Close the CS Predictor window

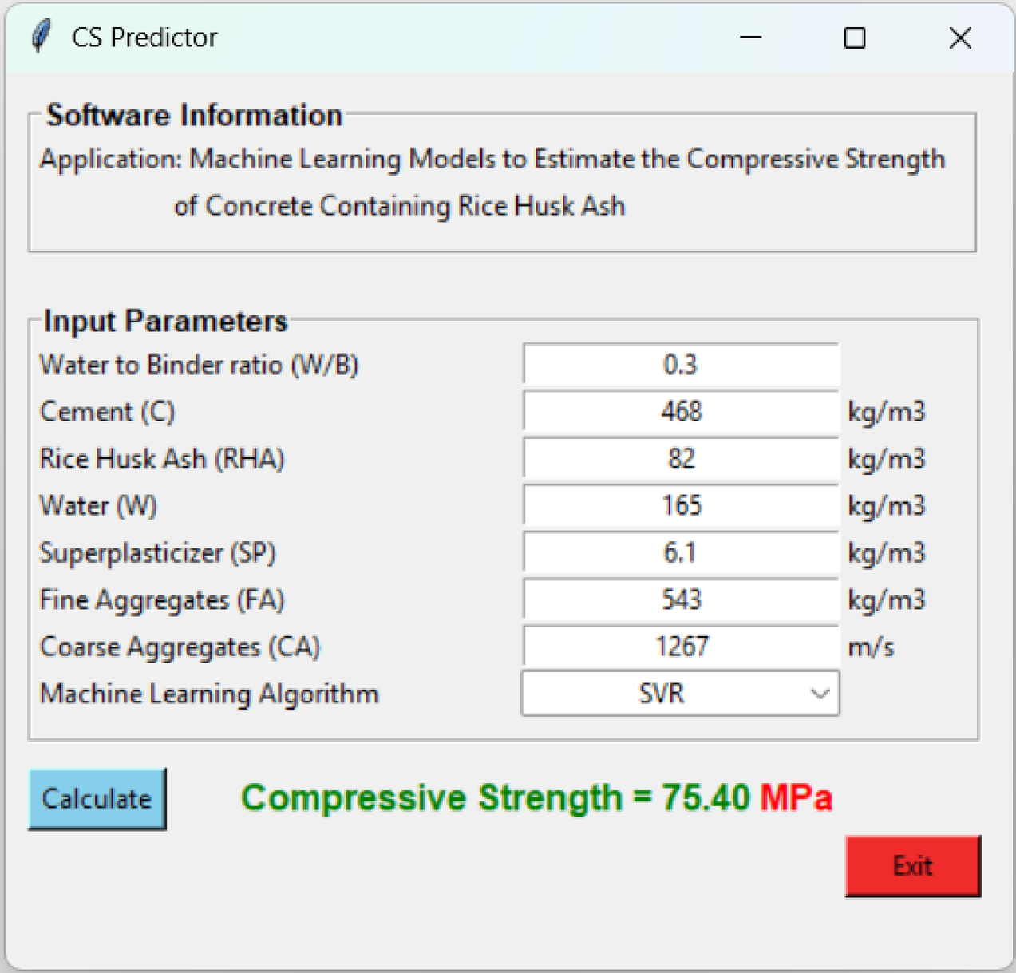tap(960, 38)
